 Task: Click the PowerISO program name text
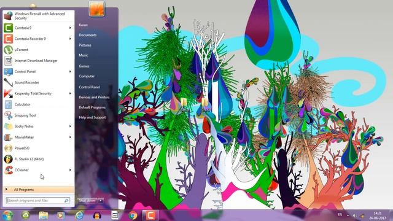22,148
